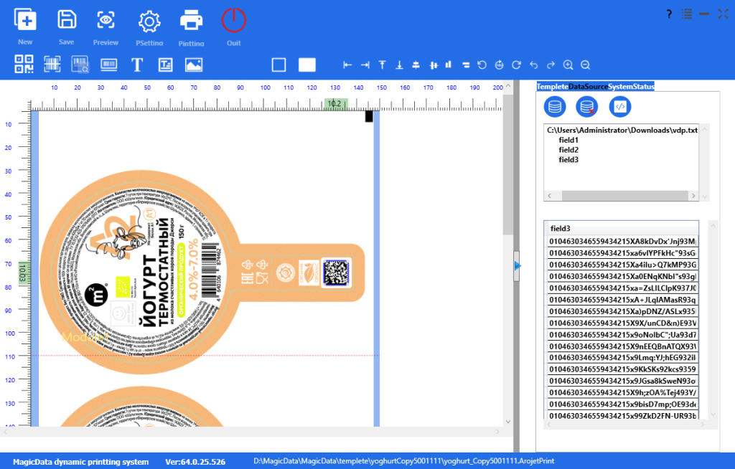Screen dimensions: 735x469
Task: Align selected objects to the bottom
Action: pos(399,65)
